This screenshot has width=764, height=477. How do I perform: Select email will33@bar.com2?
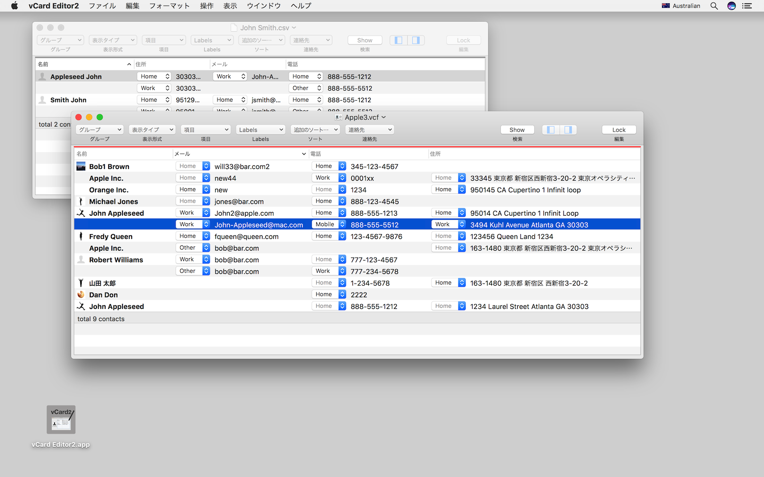pyautogui.click(x=242, y=166)
